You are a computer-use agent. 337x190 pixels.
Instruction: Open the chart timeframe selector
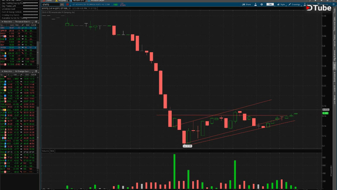point(270,5)
